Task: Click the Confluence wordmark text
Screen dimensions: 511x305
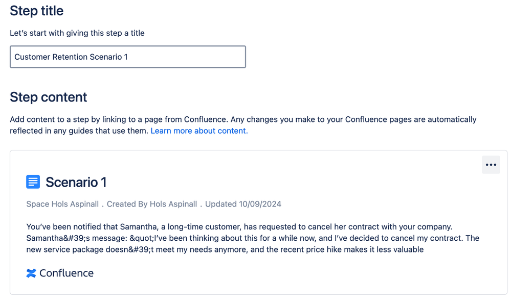Action: pyautogui.click(x=66, y=273)
